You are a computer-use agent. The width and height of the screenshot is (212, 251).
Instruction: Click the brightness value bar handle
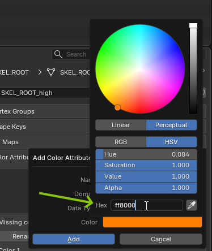(x=193, y=25)
